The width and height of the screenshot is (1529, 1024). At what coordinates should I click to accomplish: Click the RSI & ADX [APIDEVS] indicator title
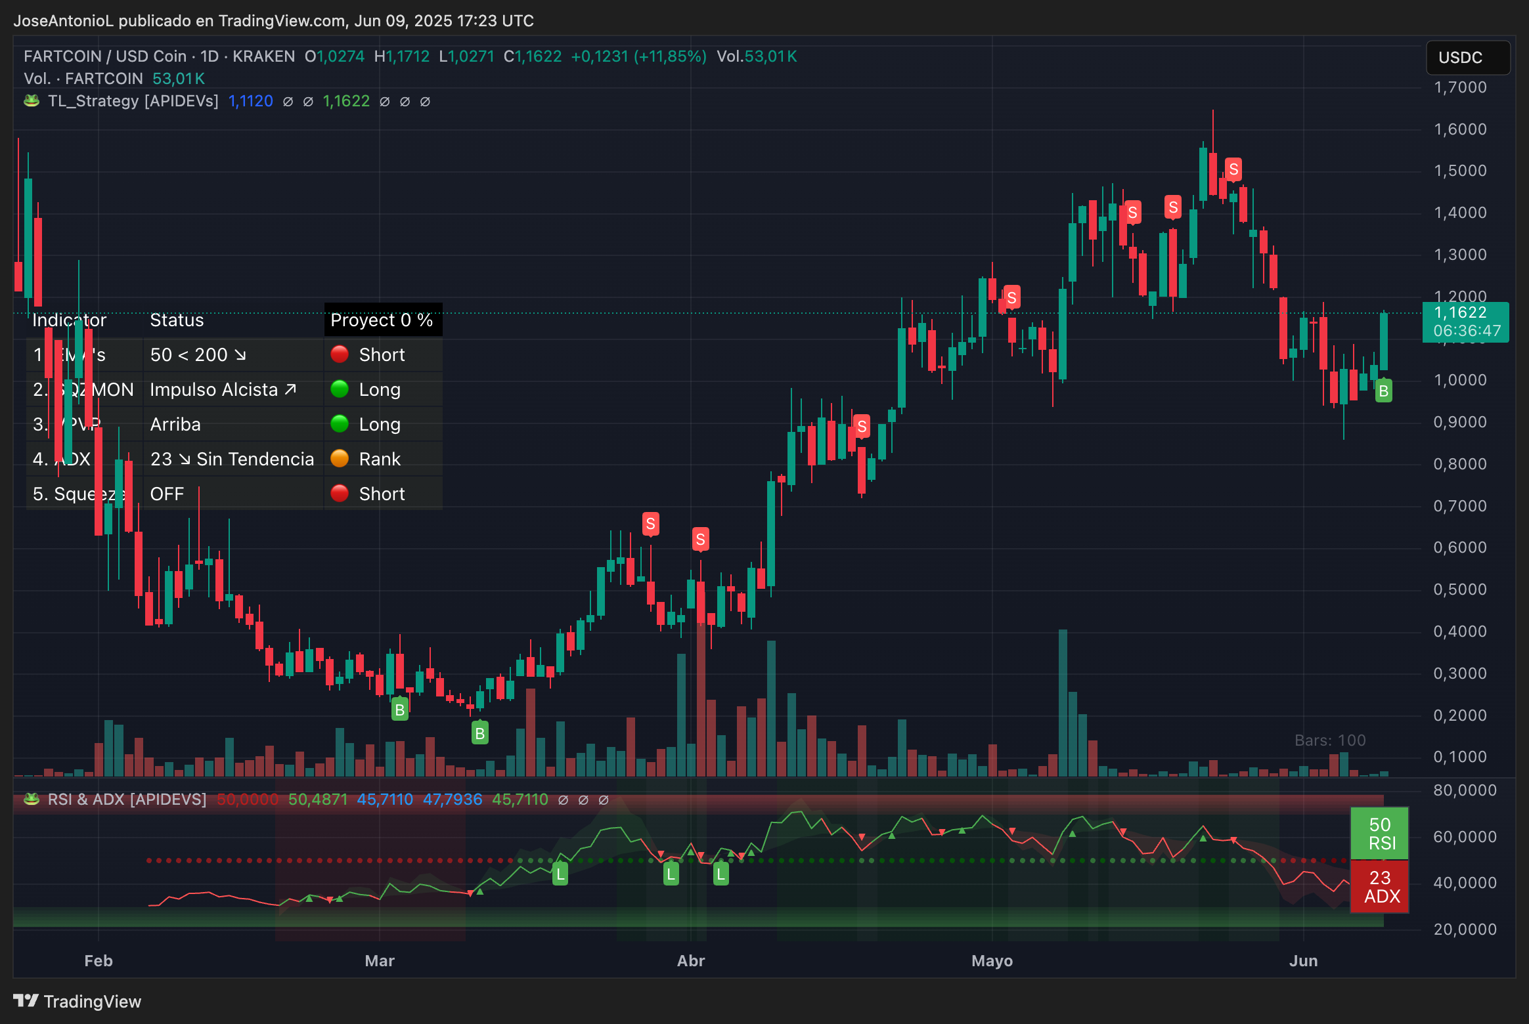[127, 799]
